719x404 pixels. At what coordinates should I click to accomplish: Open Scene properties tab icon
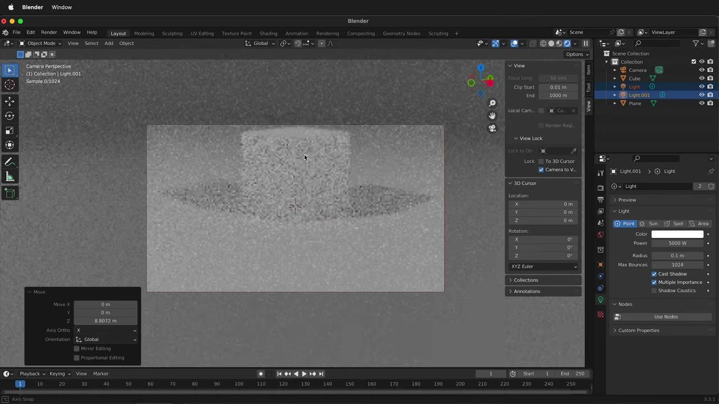point(600,223)
